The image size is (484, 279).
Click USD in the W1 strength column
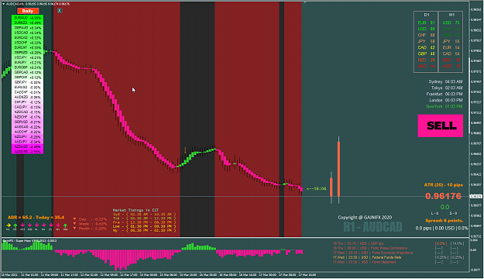coord(447,23)
